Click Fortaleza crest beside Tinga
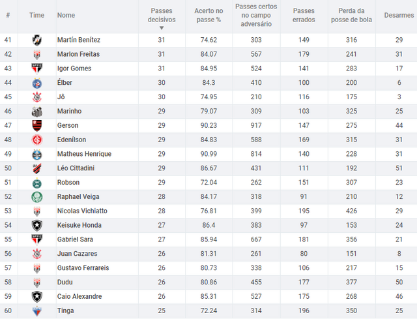This screenshot has width=417, height=319. coord(37,311)
